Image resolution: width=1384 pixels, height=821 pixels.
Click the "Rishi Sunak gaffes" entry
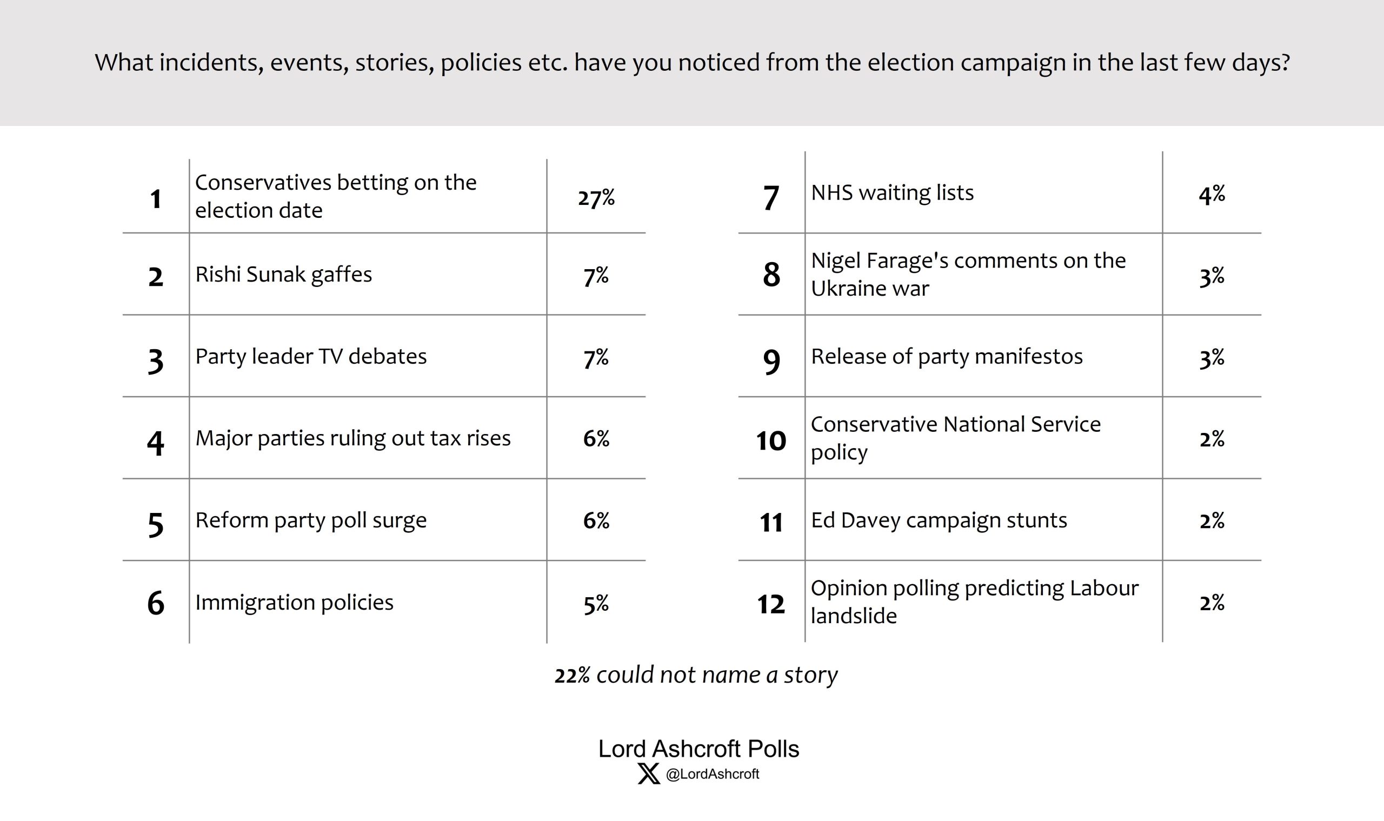pyautogui.click(x=283, y=275)
